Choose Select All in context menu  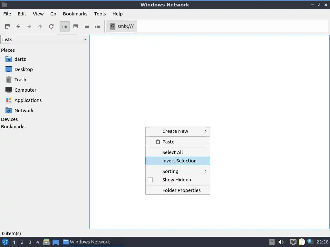point(178,152)
